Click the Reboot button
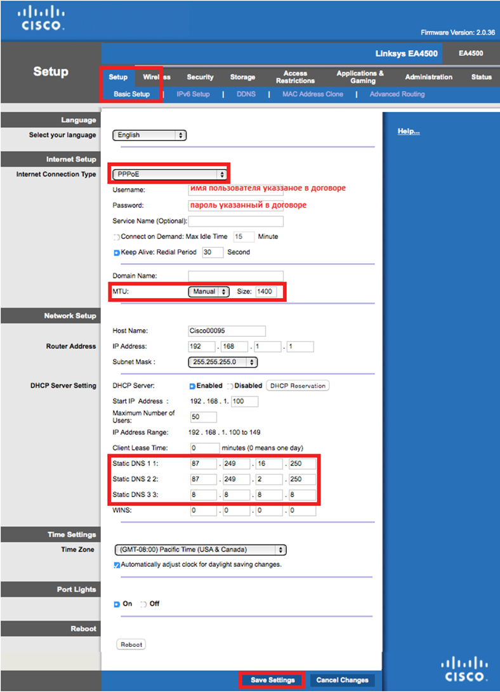 pos(131,644)
